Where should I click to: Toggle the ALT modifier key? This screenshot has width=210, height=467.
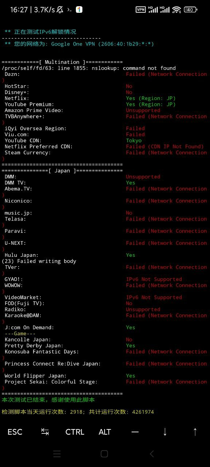click(105, 432)
